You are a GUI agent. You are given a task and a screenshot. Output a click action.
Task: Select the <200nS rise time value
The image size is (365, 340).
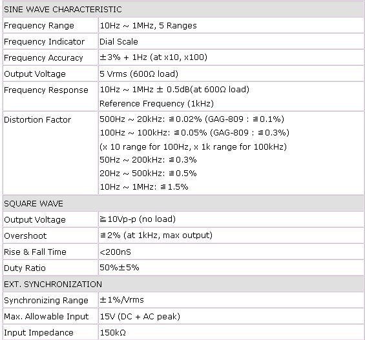(115, 252)
